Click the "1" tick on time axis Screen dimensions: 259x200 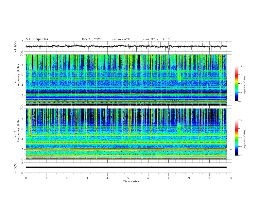pyautogui.click(x=46, y=178)
